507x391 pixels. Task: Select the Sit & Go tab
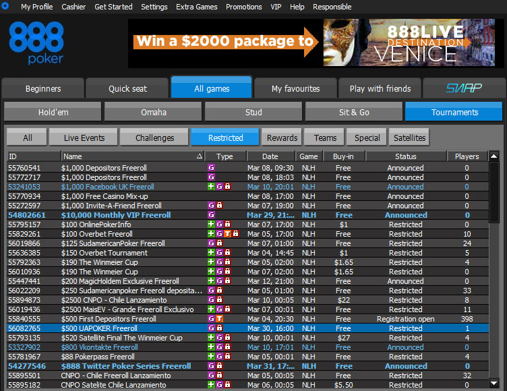tap(354, 112)
